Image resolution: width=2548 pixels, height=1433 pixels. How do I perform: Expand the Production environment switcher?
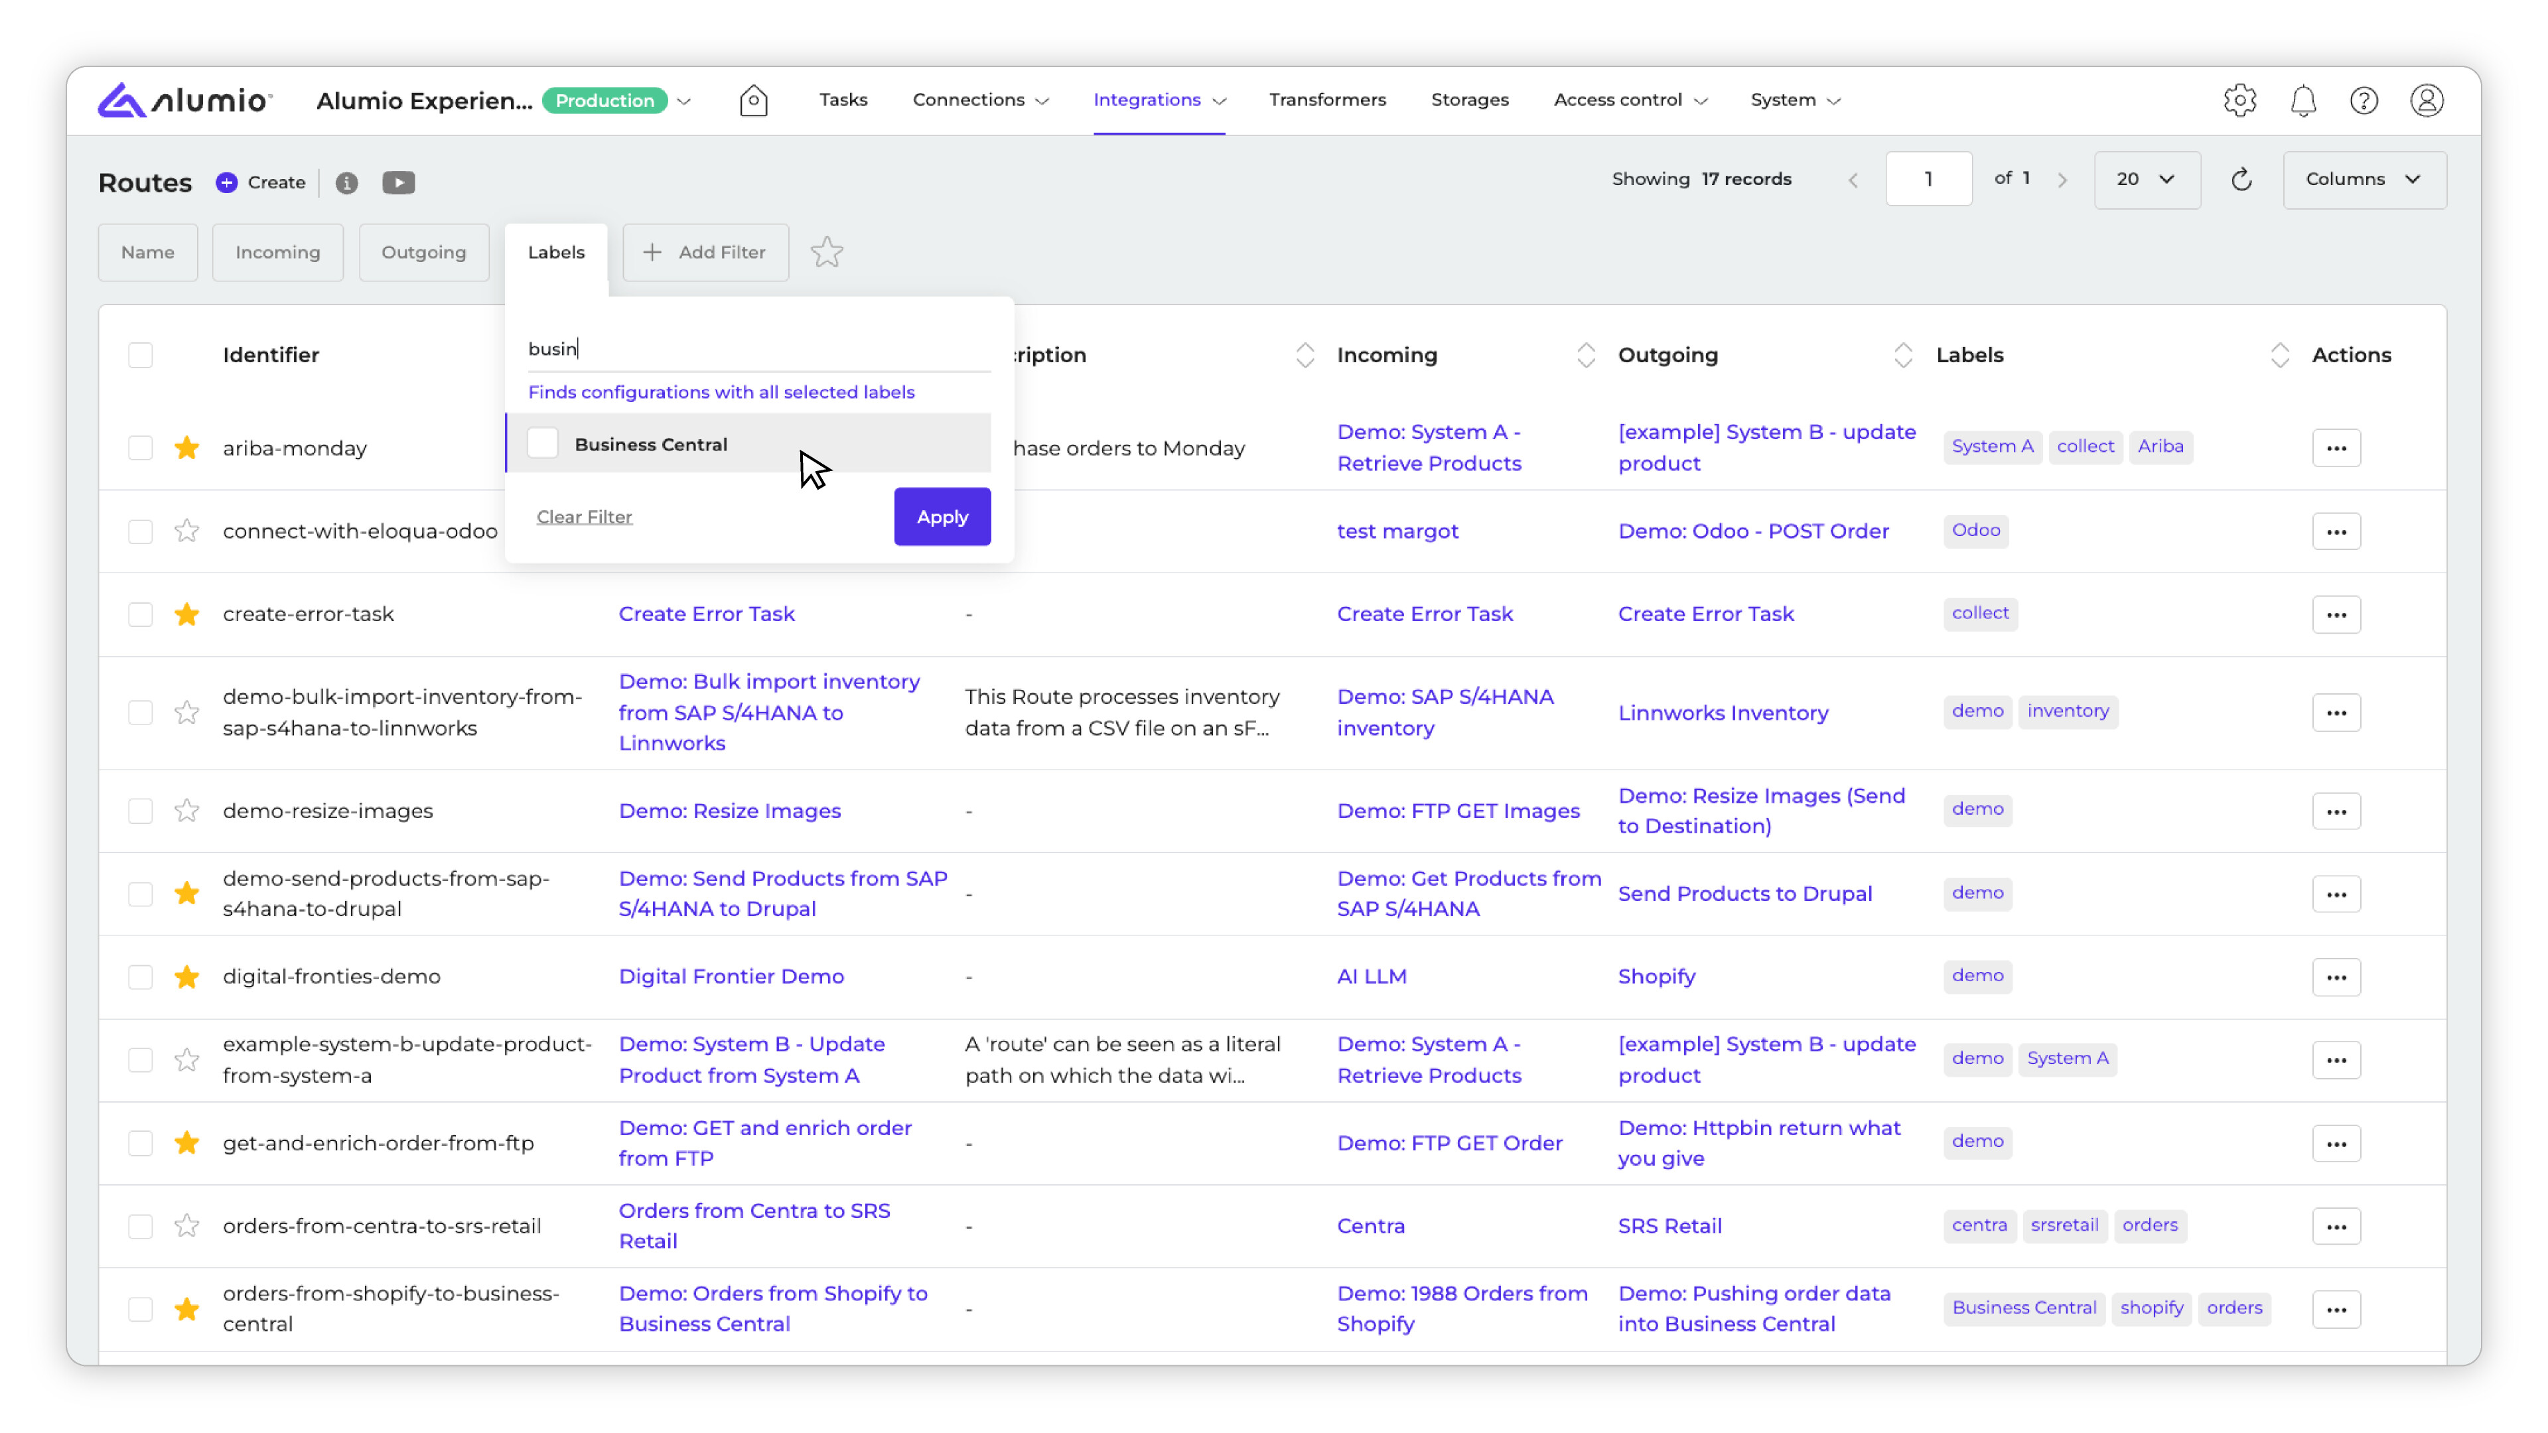click(683, 101)
